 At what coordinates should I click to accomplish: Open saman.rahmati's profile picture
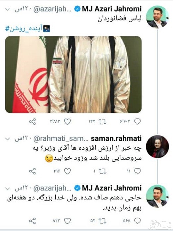(x=157, y=147)
